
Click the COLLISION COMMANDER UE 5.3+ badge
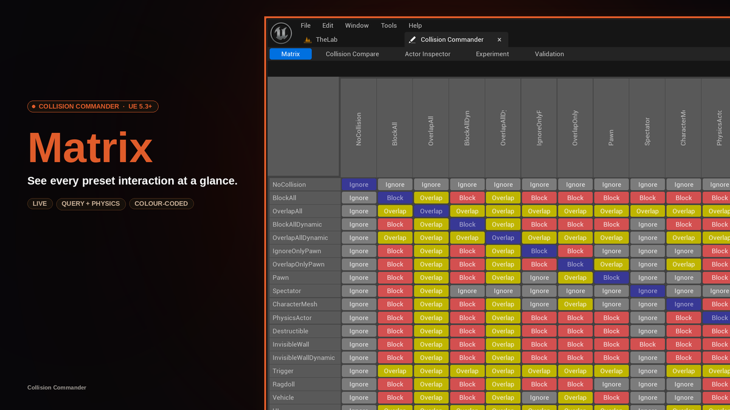pyautogui.click(x=93, y=106)
